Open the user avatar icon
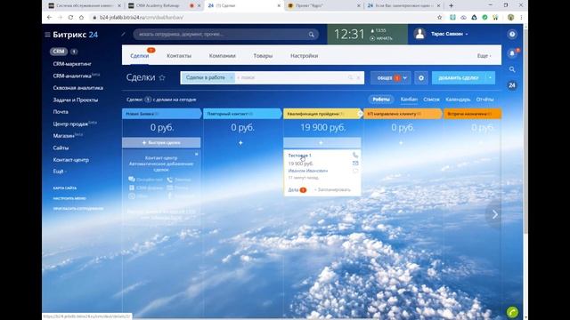The image size is (570, 320). tap(419, 34)
